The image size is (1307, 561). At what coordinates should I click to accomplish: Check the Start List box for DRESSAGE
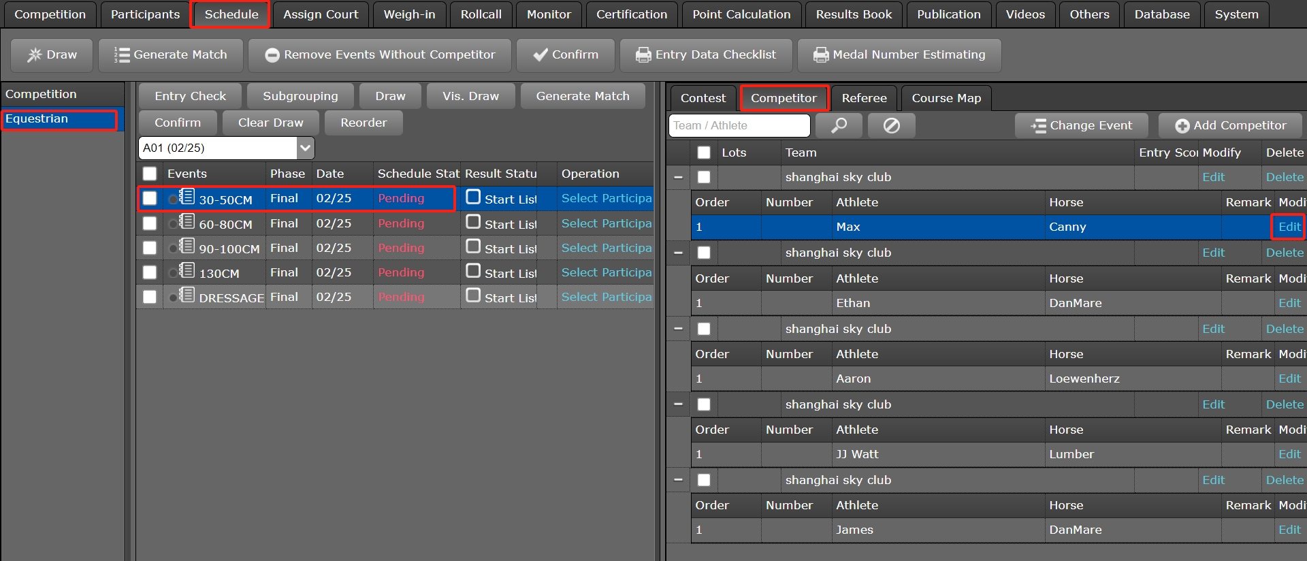[x=473, y=296]
